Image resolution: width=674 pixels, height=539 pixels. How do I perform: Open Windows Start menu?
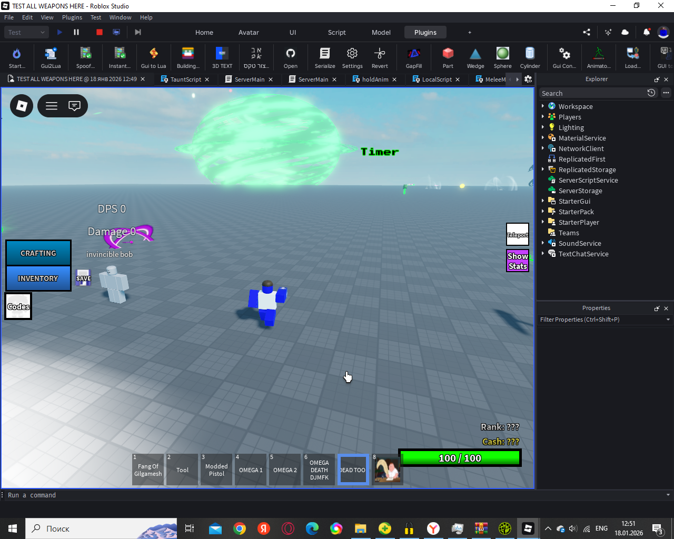13,528
